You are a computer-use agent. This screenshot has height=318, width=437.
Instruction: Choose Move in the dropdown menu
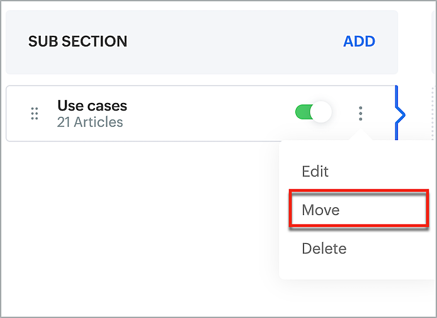pos(321,210)
